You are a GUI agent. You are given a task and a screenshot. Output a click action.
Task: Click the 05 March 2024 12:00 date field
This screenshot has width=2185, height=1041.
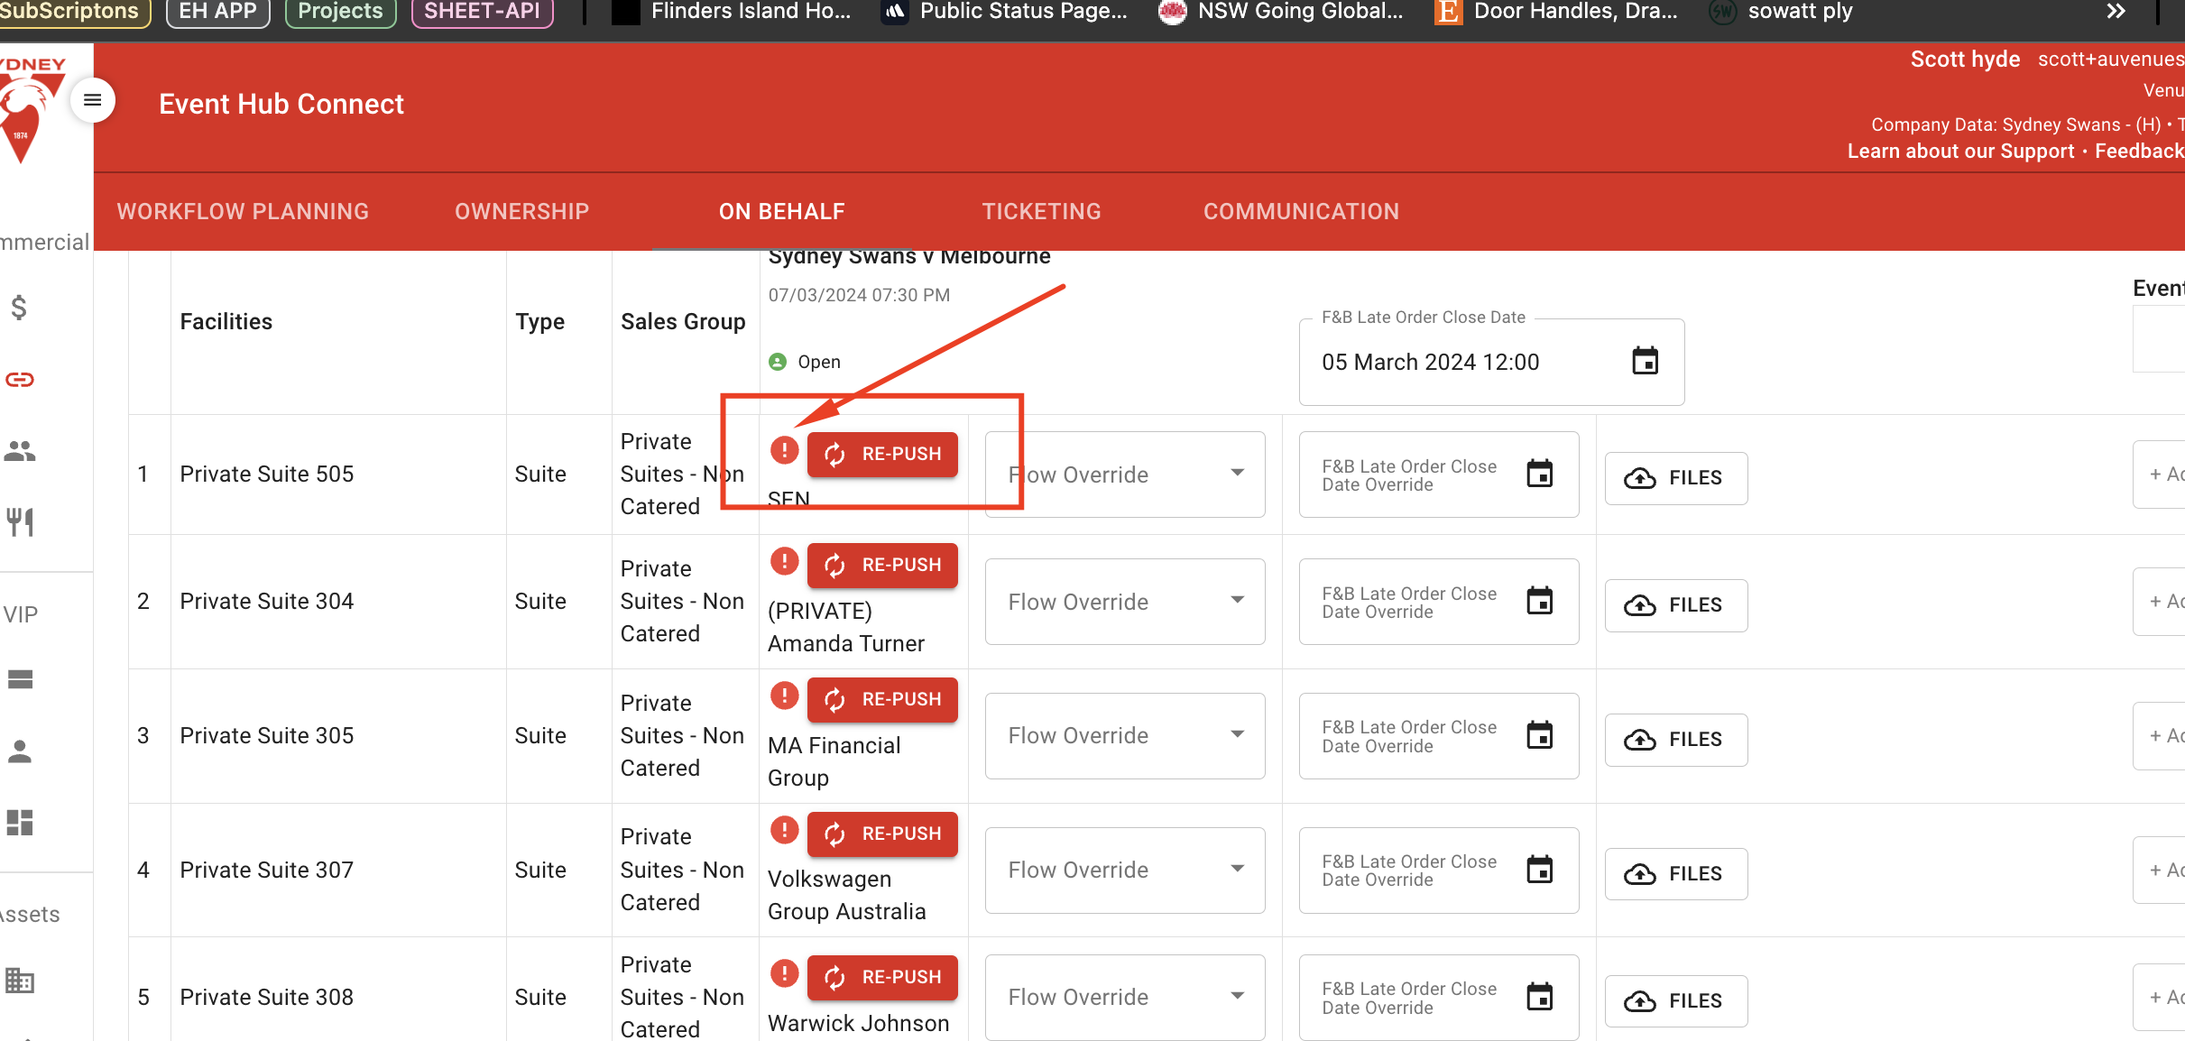pos(1430,363)
